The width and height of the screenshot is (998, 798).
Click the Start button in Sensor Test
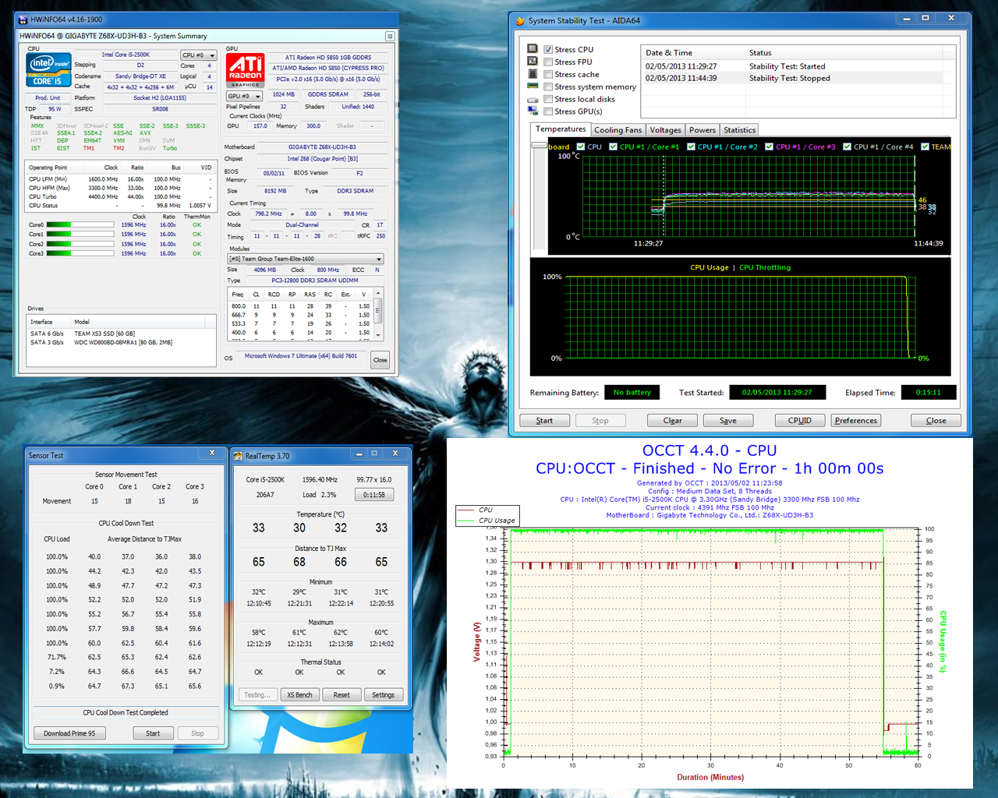click(153, 733)
